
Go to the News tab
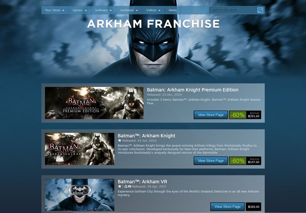(x=173, y=10)
